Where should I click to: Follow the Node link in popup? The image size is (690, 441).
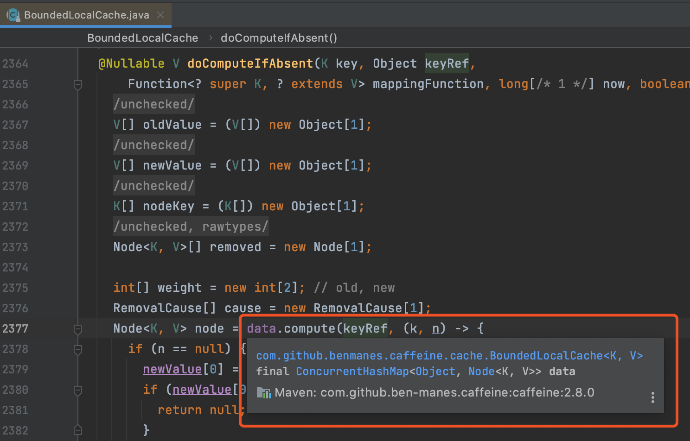[x=481, y=372]
